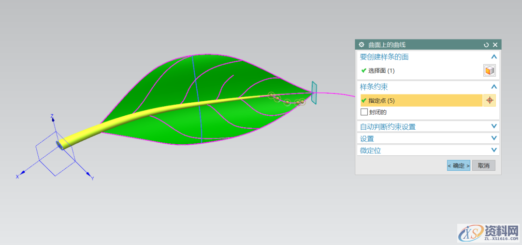Expand the 自动判断约束设置 section
The image size is (522, 245).
(493, 126)
